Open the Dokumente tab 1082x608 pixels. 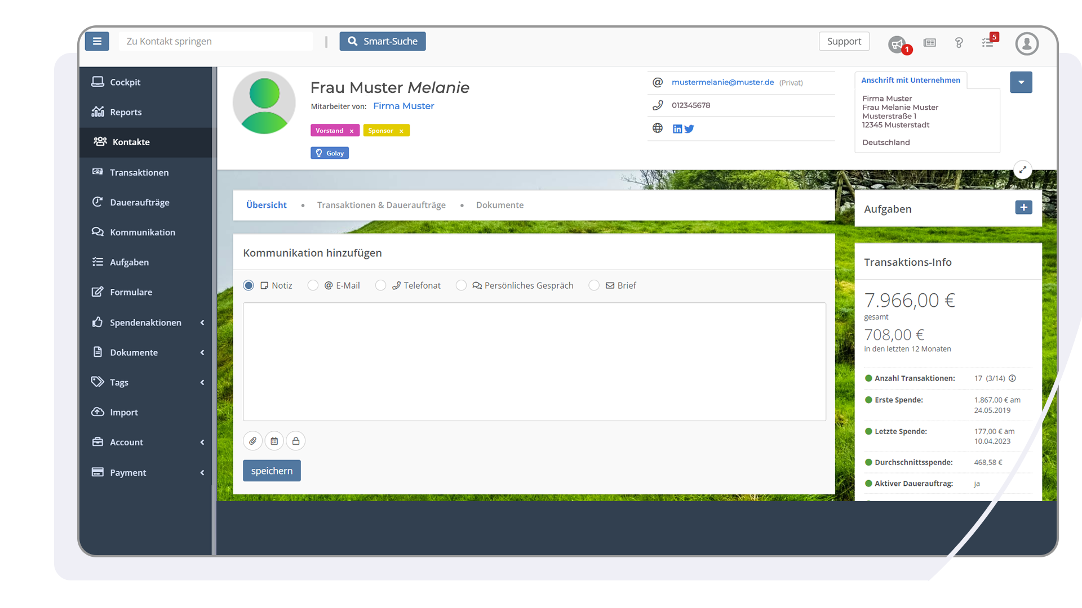[x=500, y=205]
